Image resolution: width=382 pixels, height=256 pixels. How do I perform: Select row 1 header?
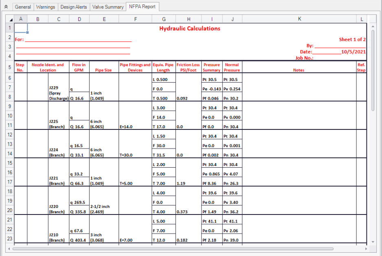point(10,28)
